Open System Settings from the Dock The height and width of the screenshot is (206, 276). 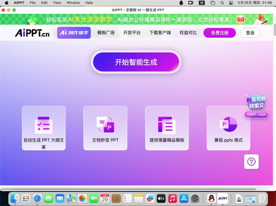coord(195,199)
